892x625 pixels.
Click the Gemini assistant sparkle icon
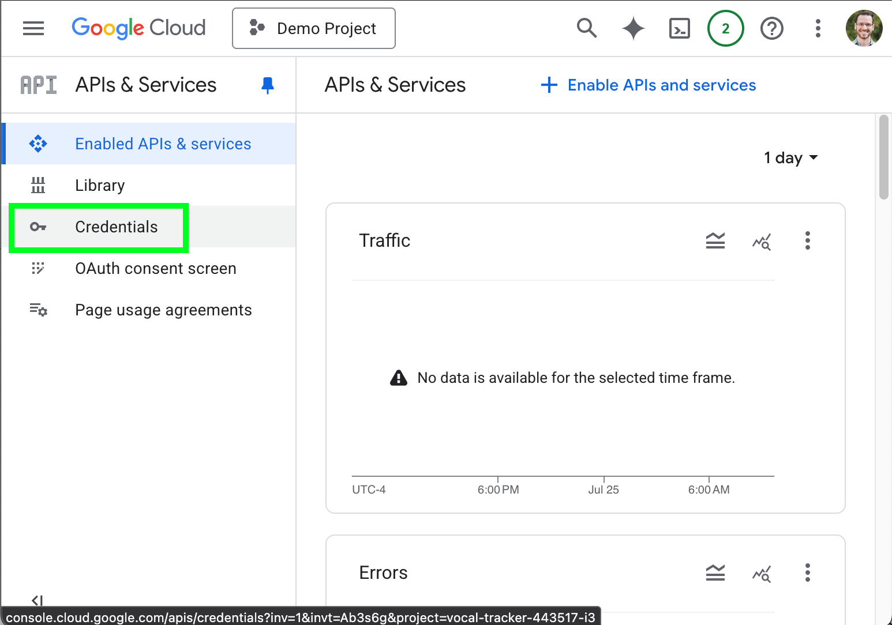coord(634,28)
